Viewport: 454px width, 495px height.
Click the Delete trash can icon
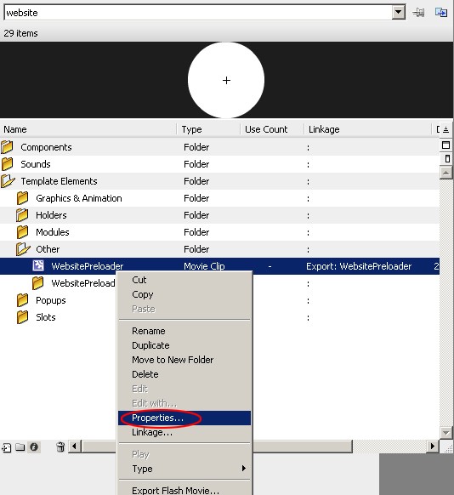click(x=60, y=447)
